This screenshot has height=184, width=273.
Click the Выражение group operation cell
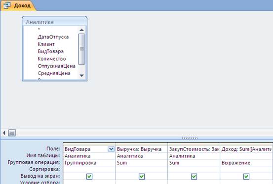[x=246, y=163]
